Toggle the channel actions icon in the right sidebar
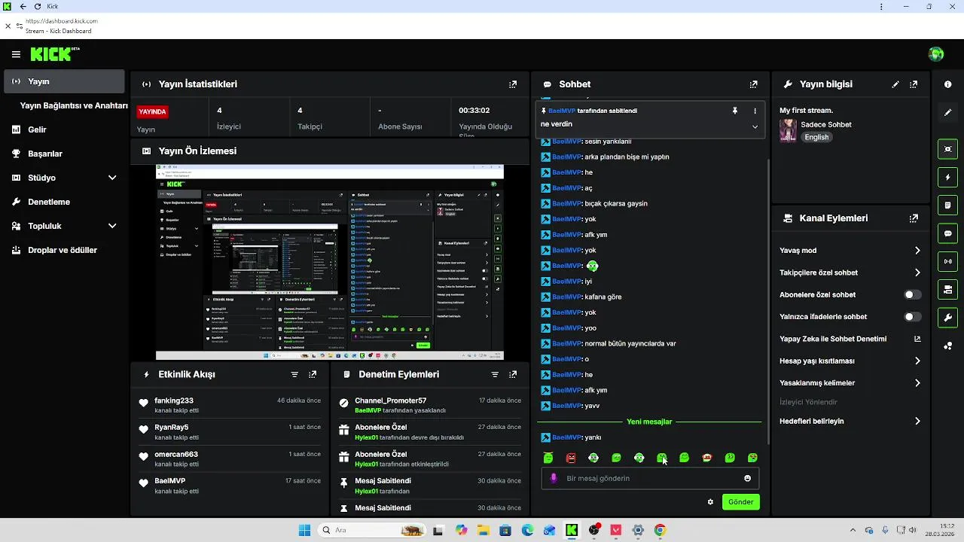 tap(948, 289)
